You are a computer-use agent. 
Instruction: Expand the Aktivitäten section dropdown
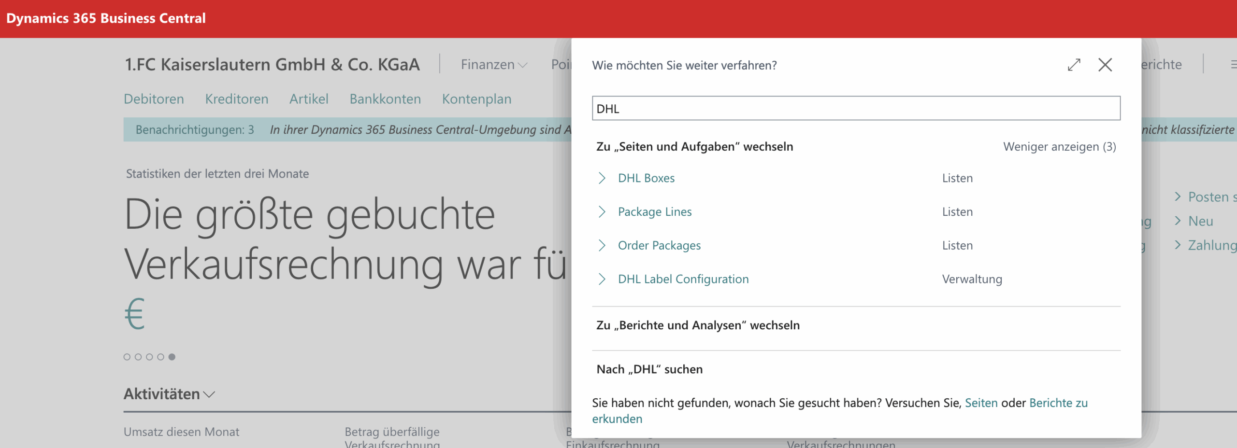[x=169, y=394]
